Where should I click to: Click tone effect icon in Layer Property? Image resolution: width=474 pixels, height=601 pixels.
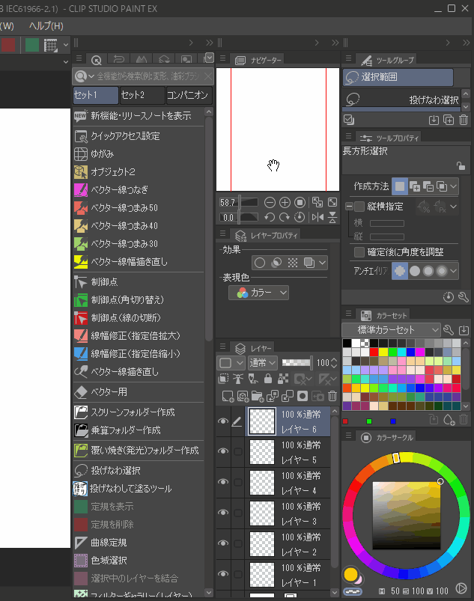tap(293, 263)
